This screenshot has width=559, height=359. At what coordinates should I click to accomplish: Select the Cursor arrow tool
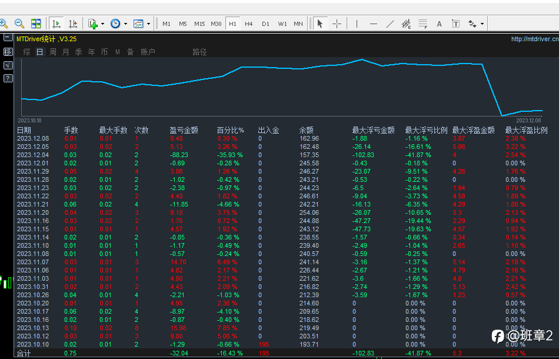point(320,24)
